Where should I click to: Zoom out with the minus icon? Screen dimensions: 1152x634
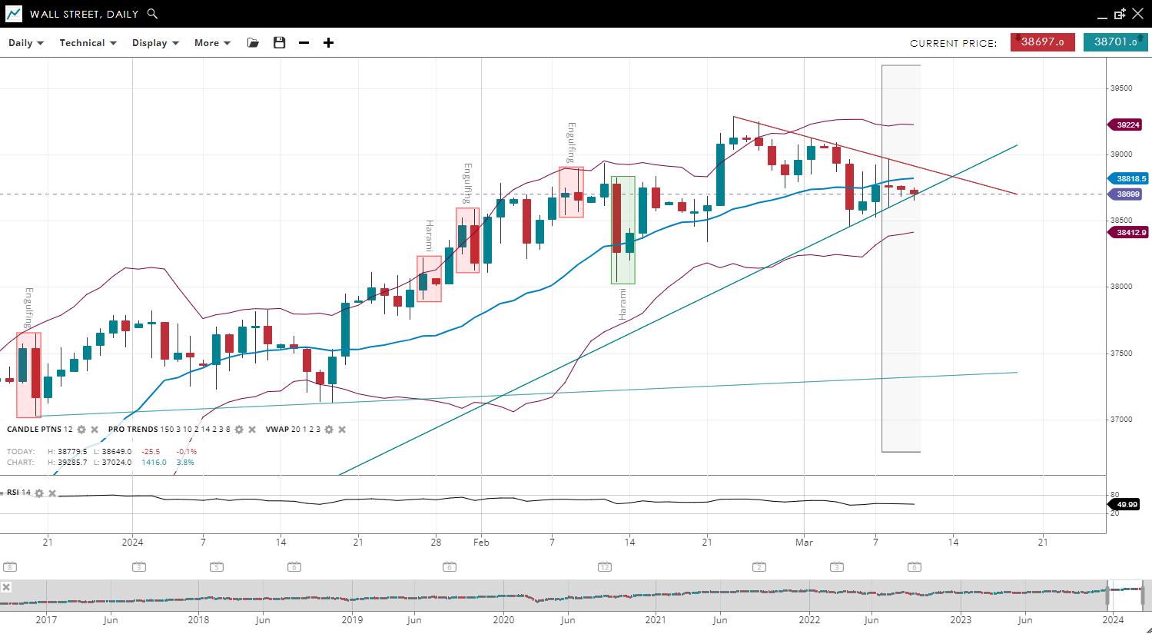point(304,43)
